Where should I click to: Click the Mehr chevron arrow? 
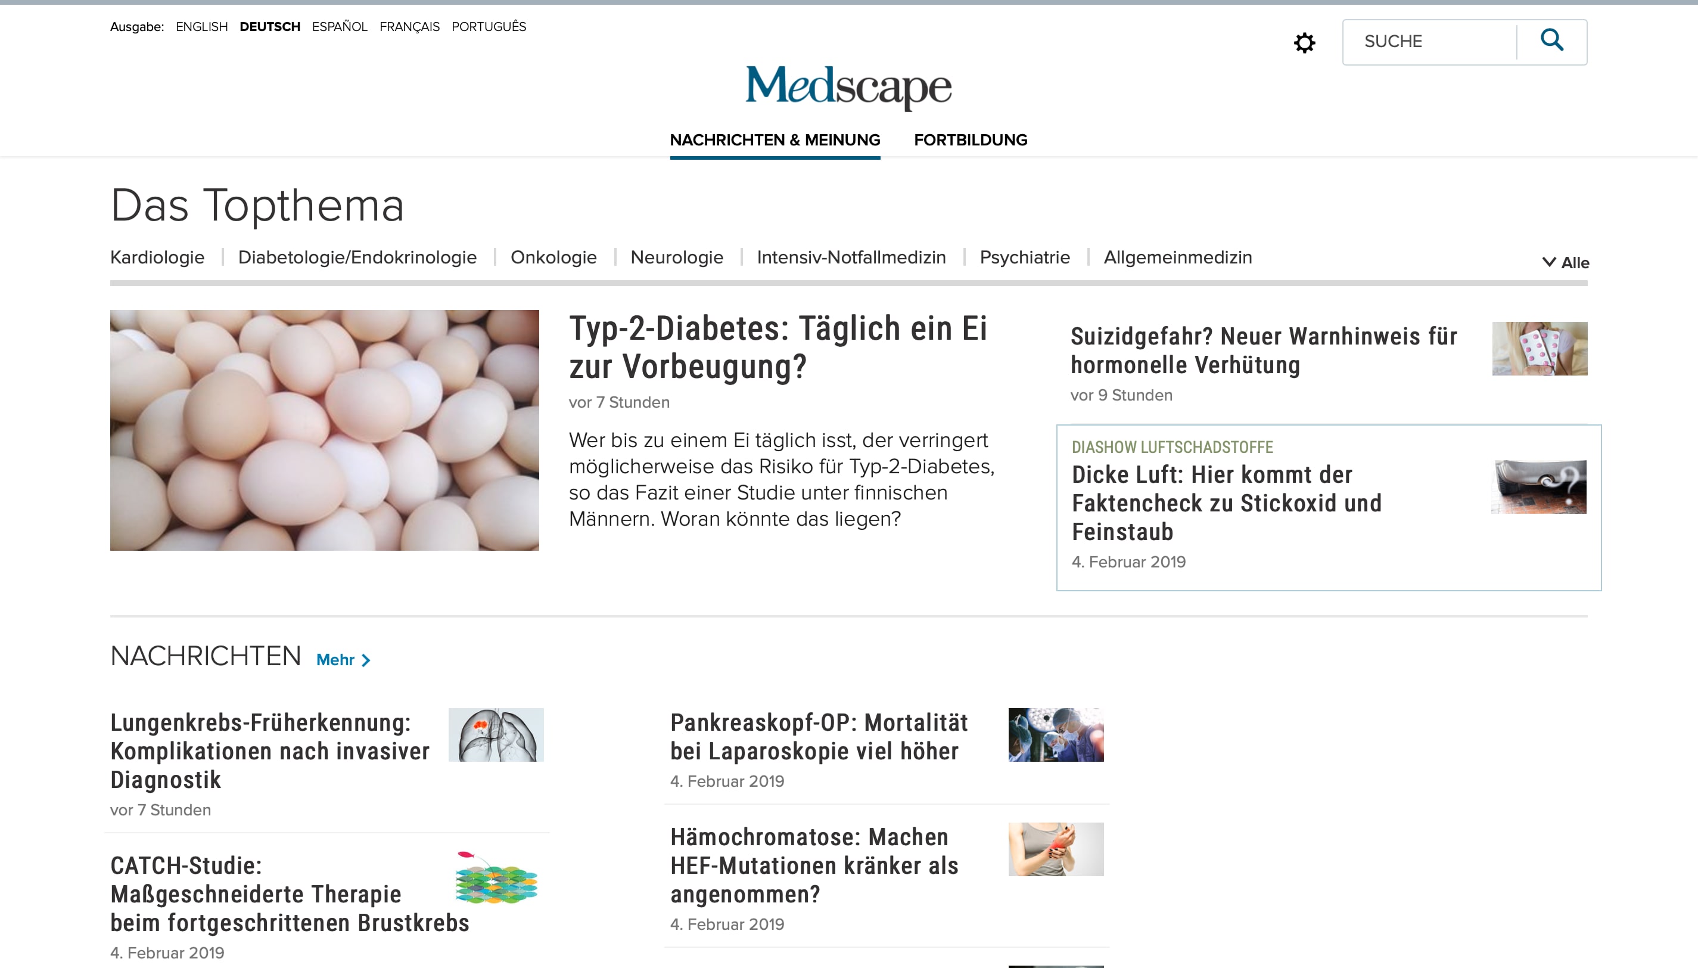point(365,660)
